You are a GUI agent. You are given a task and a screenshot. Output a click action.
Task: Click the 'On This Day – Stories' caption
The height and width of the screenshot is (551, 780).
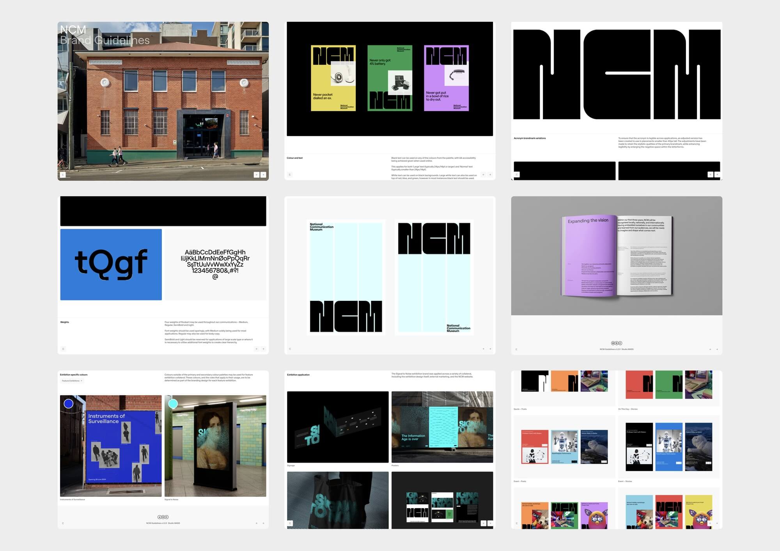(x=628, y=409)
